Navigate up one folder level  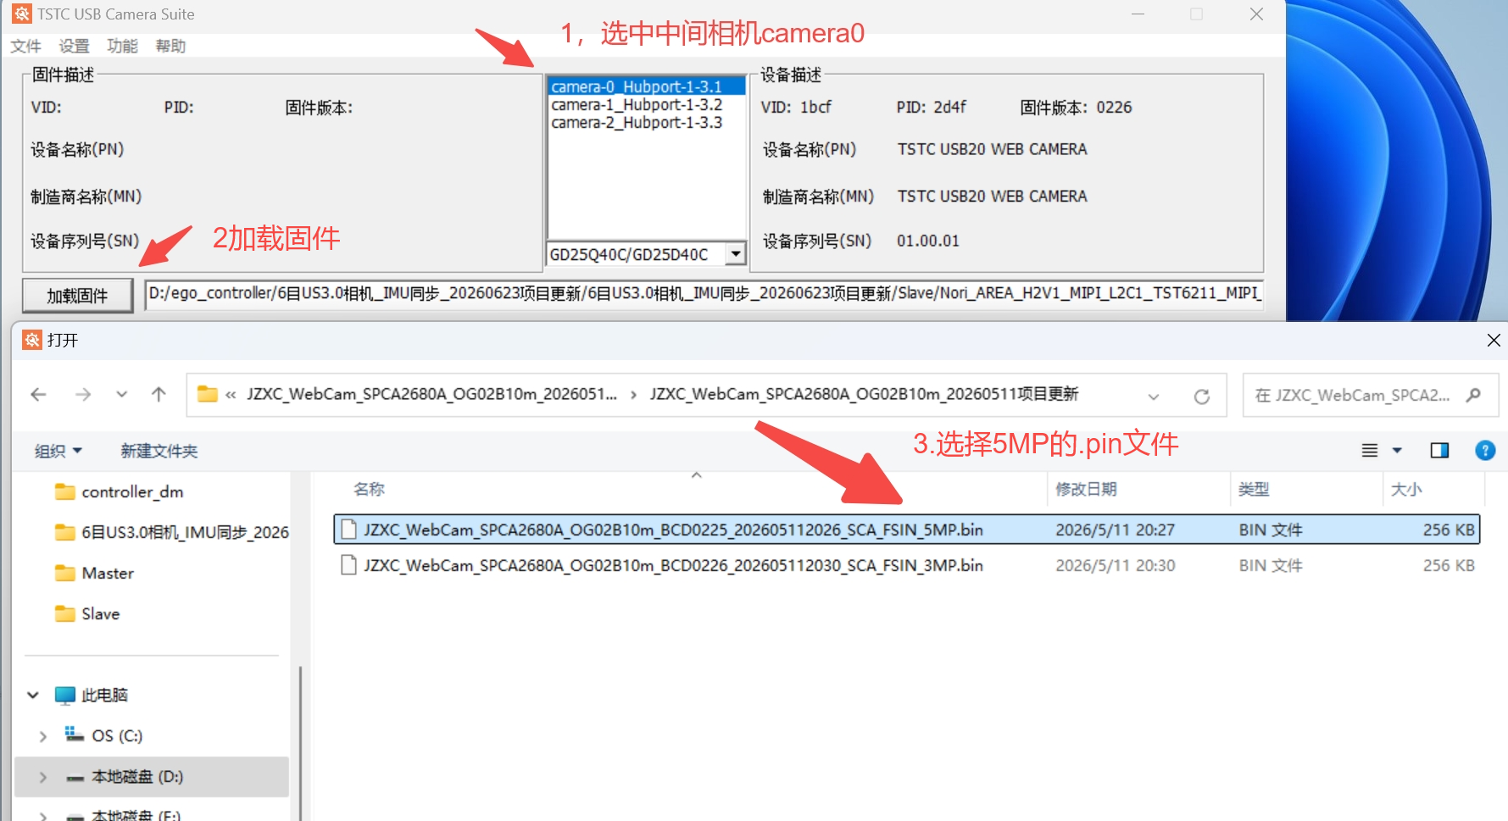159,395
